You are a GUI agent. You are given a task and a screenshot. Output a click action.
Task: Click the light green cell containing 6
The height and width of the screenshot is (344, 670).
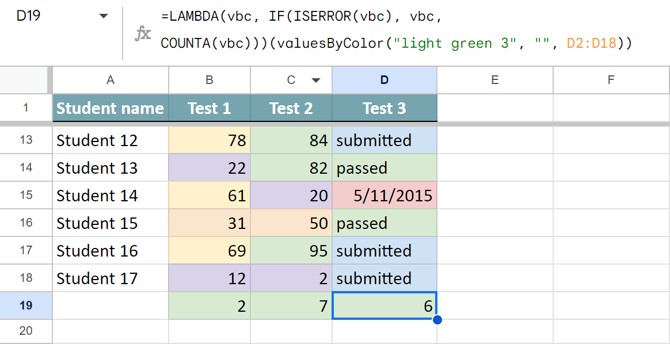pos(384,305)
